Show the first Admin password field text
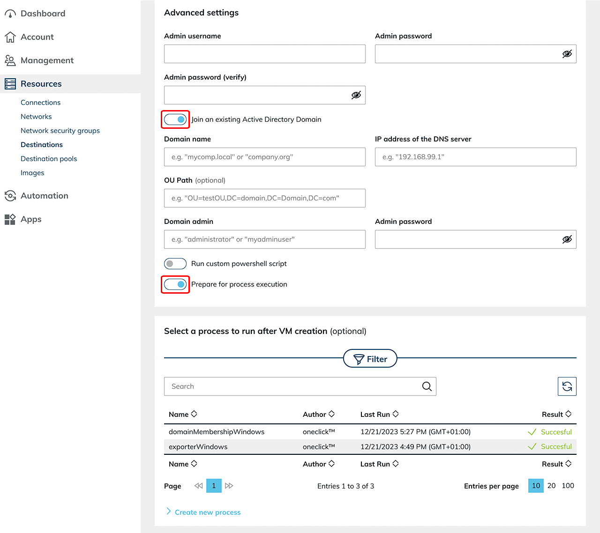The height and width of the screenshot is (533, 600). (567, 54)
